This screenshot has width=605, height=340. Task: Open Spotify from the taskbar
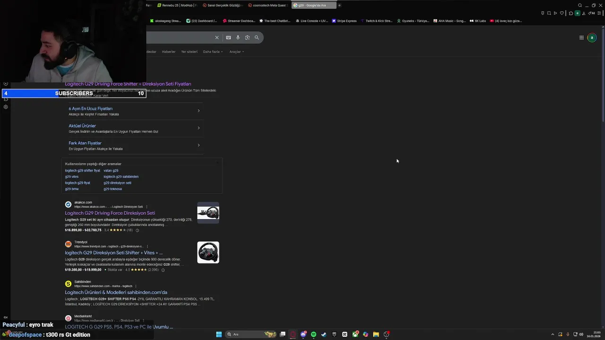(x=313, y=334)
